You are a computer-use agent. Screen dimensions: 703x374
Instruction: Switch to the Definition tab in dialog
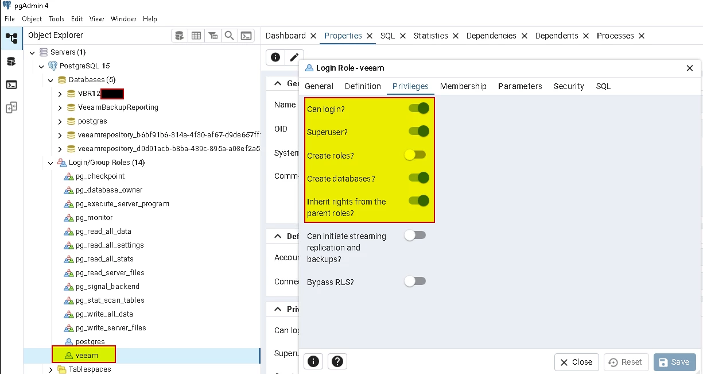click(x=363, y=86)
